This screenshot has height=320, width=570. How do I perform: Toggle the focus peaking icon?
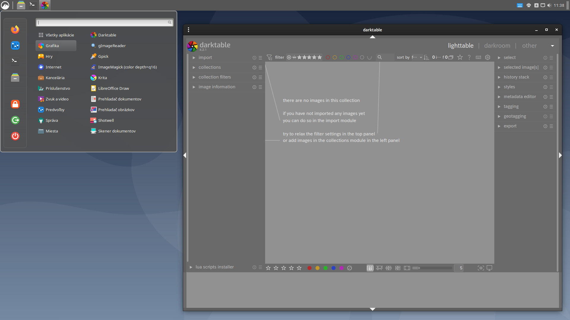tap(481, 268)
